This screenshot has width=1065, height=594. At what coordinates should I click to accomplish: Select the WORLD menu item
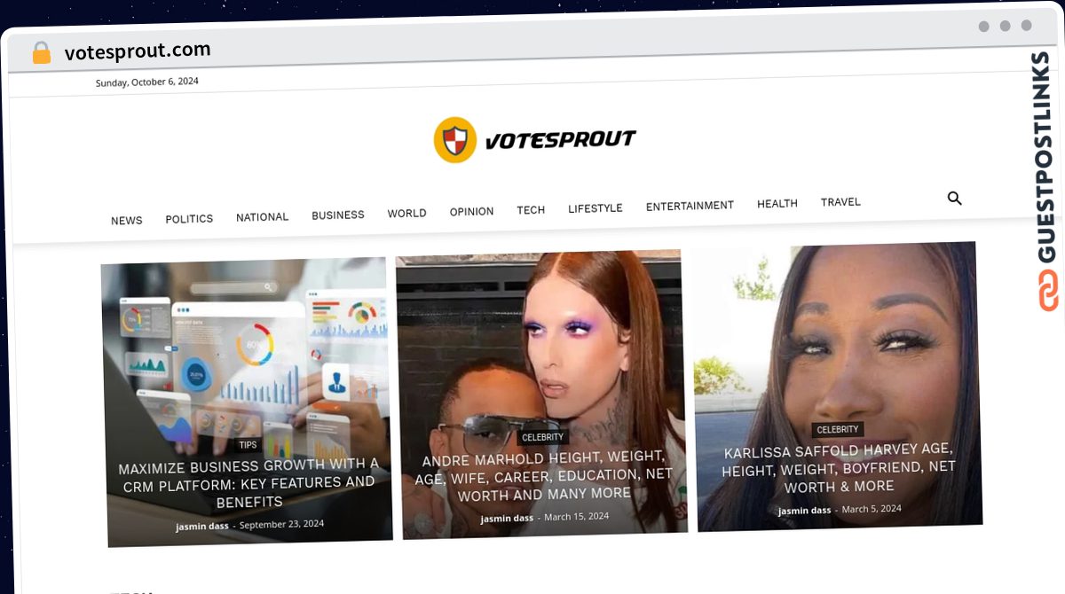pyautogui.click(x=406, y=214)
